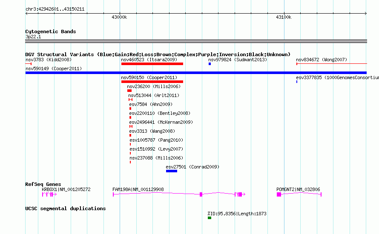Select the nsv513044 (Arlt2011) variant glyph

[x=131, y=100]
